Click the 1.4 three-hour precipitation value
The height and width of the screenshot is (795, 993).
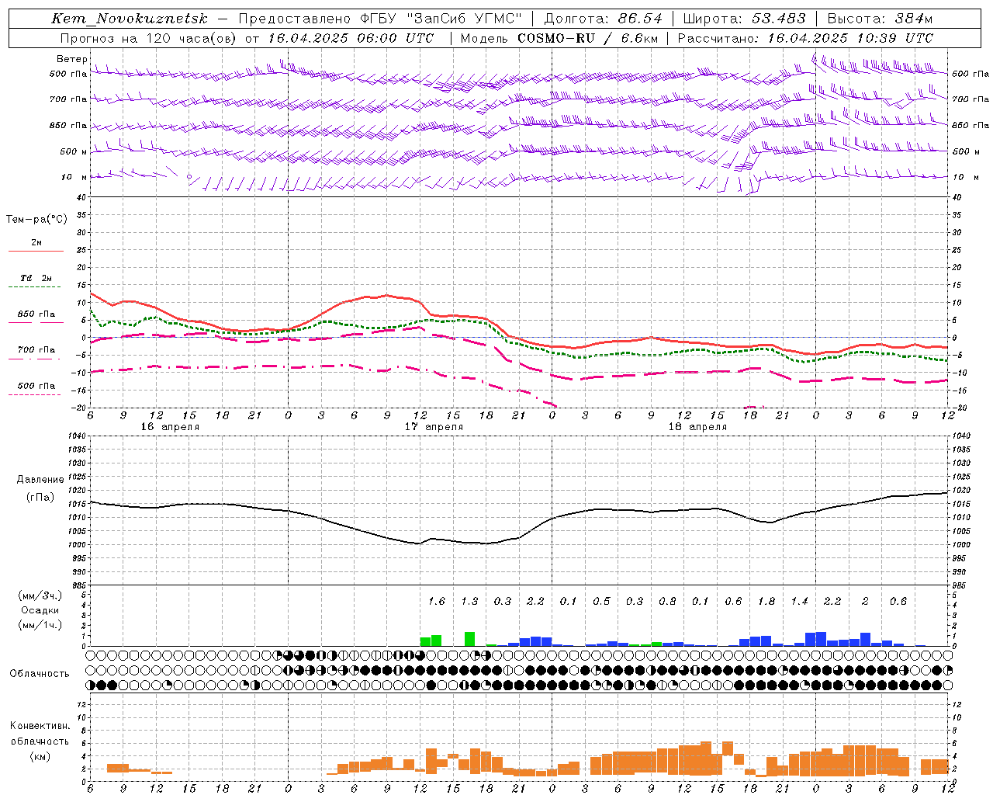coord(799,601)
